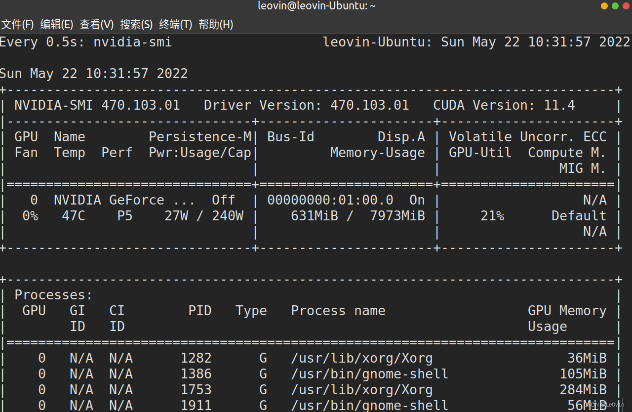632x412 pixels.
Task: Select the Every 0.5s: nvidia-smi header
Action: coord(86,42)
